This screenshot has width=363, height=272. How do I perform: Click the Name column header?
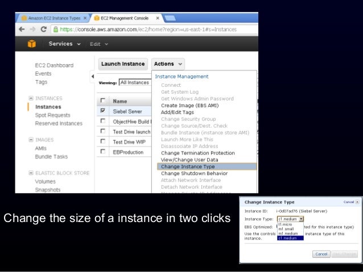[120, 101]
